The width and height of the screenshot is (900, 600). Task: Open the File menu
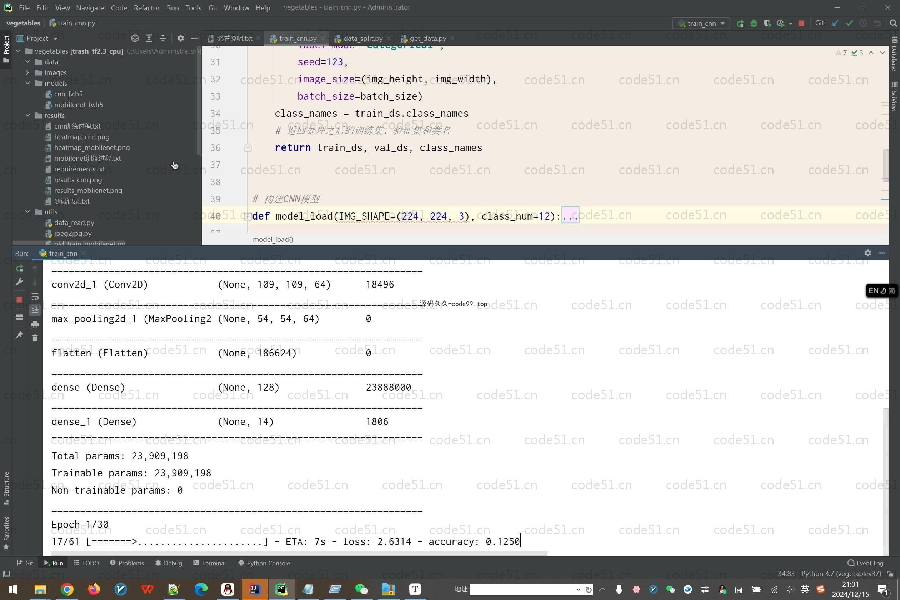coord(24,7)
